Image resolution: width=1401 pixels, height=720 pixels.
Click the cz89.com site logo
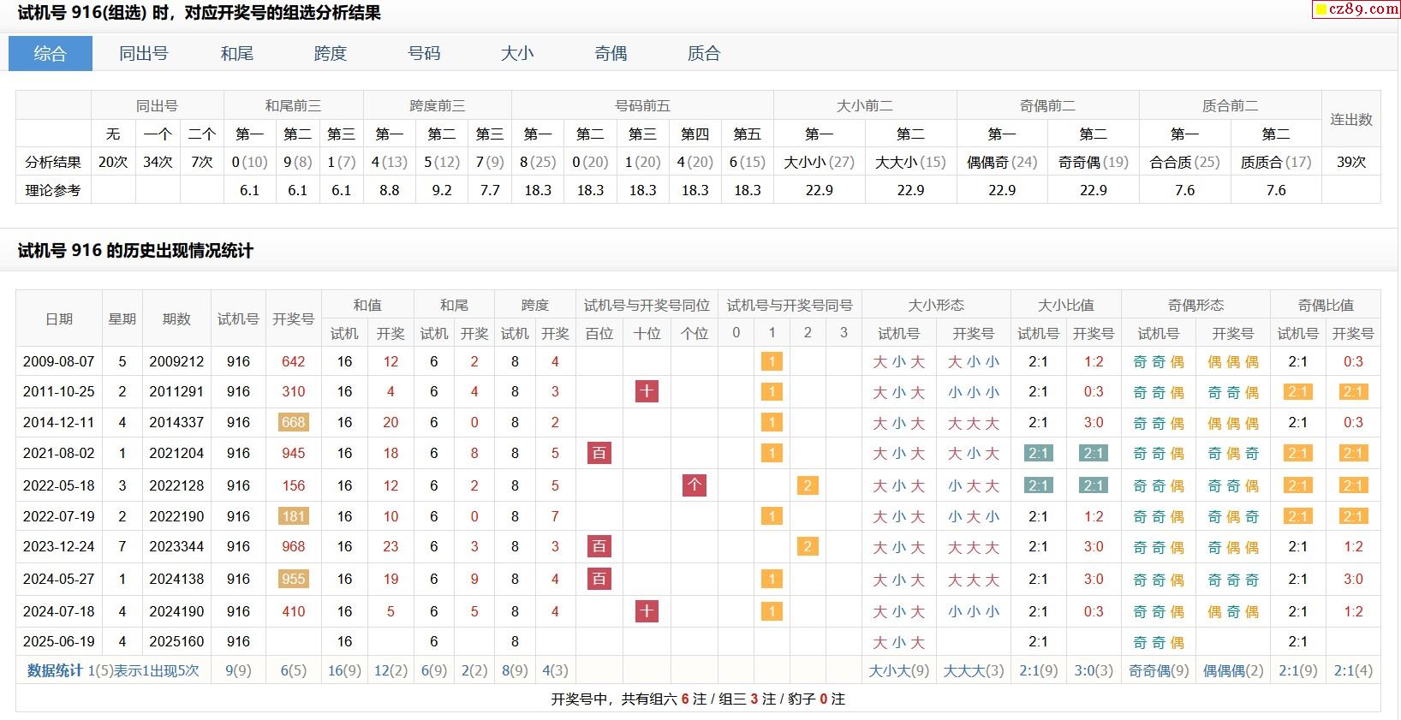(x=1356, y=9)
